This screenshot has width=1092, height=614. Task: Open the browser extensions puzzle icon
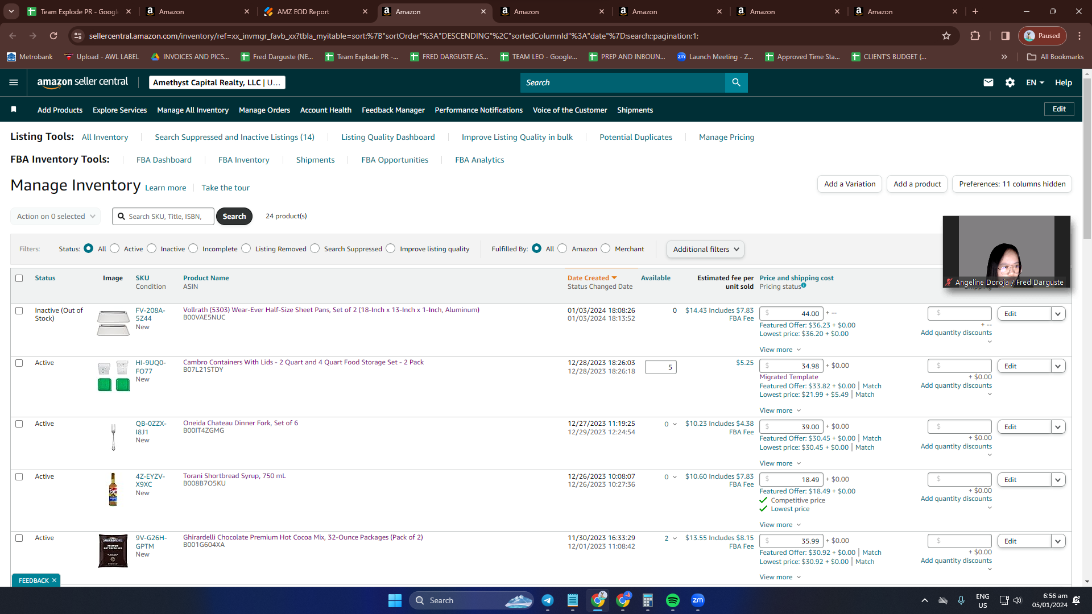975,36
